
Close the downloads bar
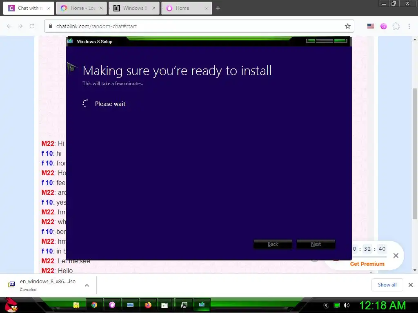pos(411,285)
